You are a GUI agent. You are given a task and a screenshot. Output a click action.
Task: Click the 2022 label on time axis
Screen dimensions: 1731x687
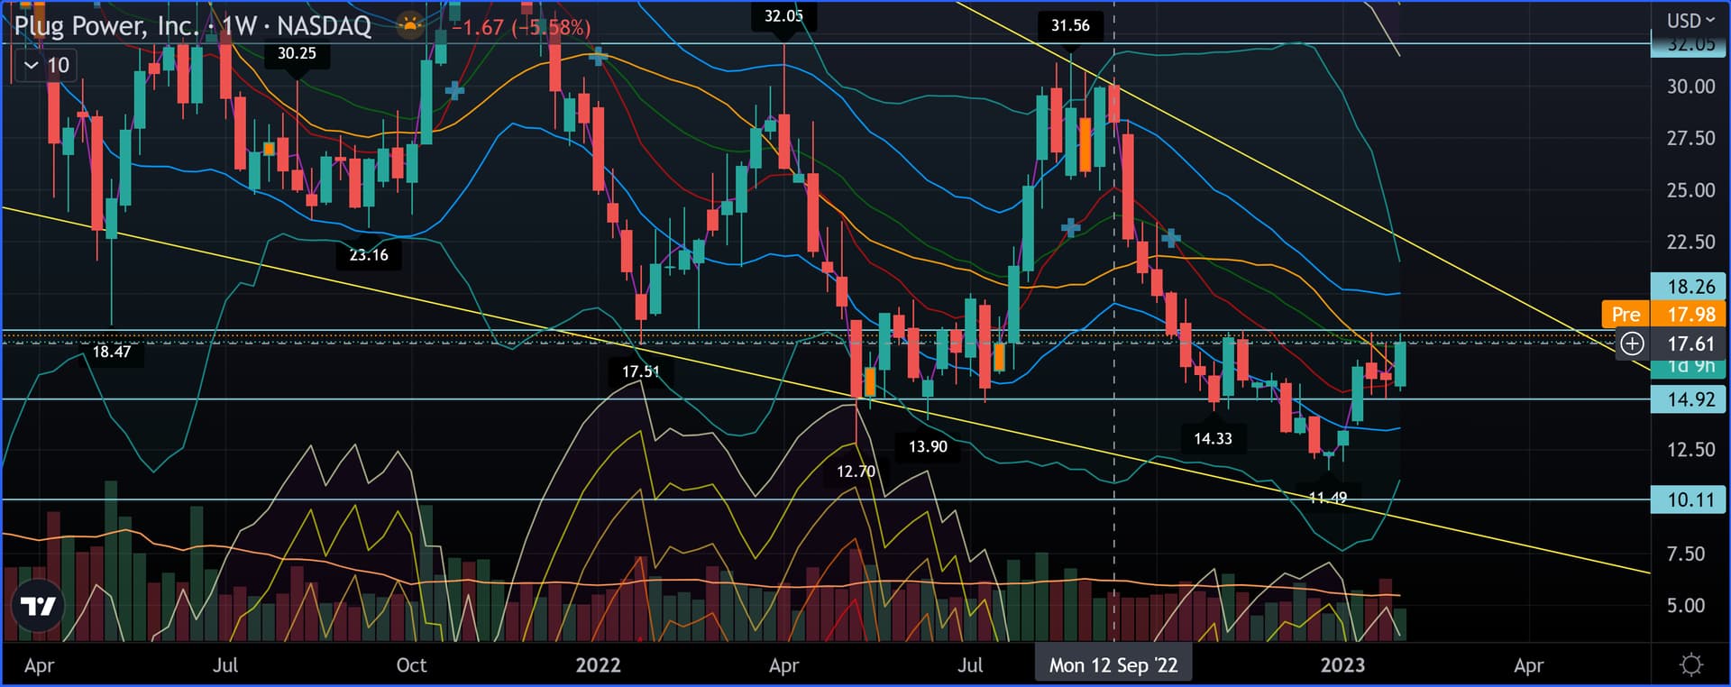pyautogui.click(x=598, y=665)
